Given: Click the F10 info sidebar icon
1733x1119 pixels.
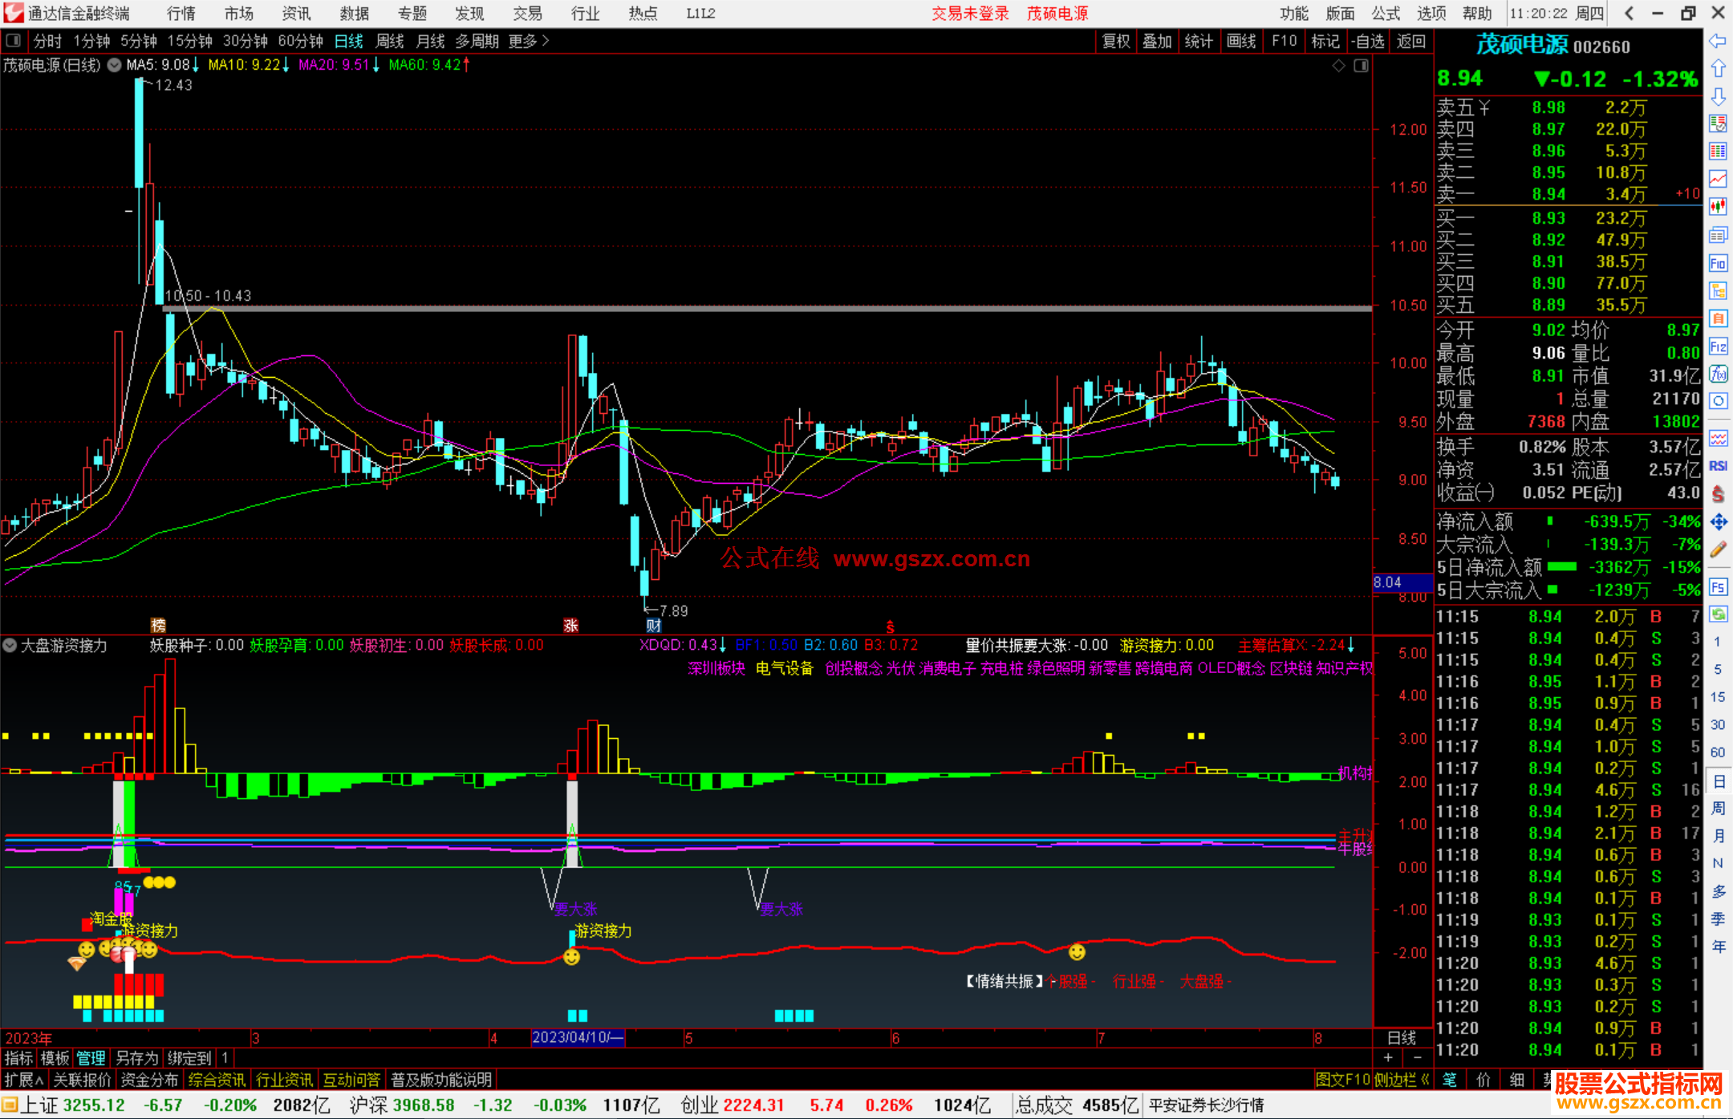Looking at the screenshot, I should click(x=1718, y=263).
